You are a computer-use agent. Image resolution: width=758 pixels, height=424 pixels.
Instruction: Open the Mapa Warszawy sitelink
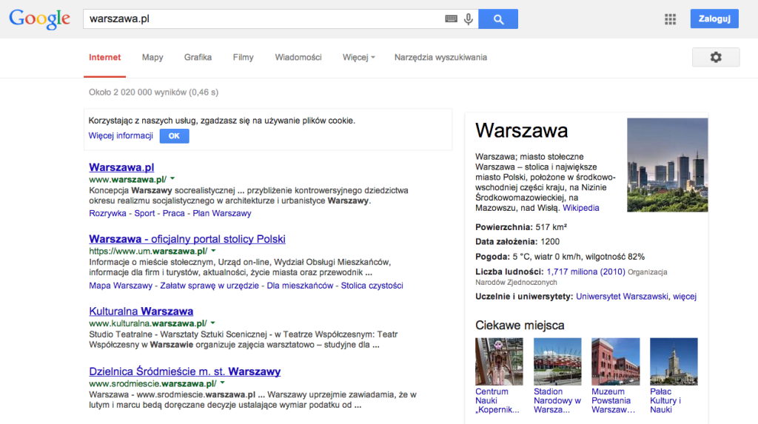(x=121, y=285)
